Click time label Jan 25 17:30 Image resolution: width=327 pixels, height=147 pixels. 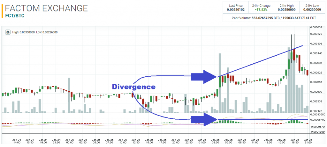(162, 141)
